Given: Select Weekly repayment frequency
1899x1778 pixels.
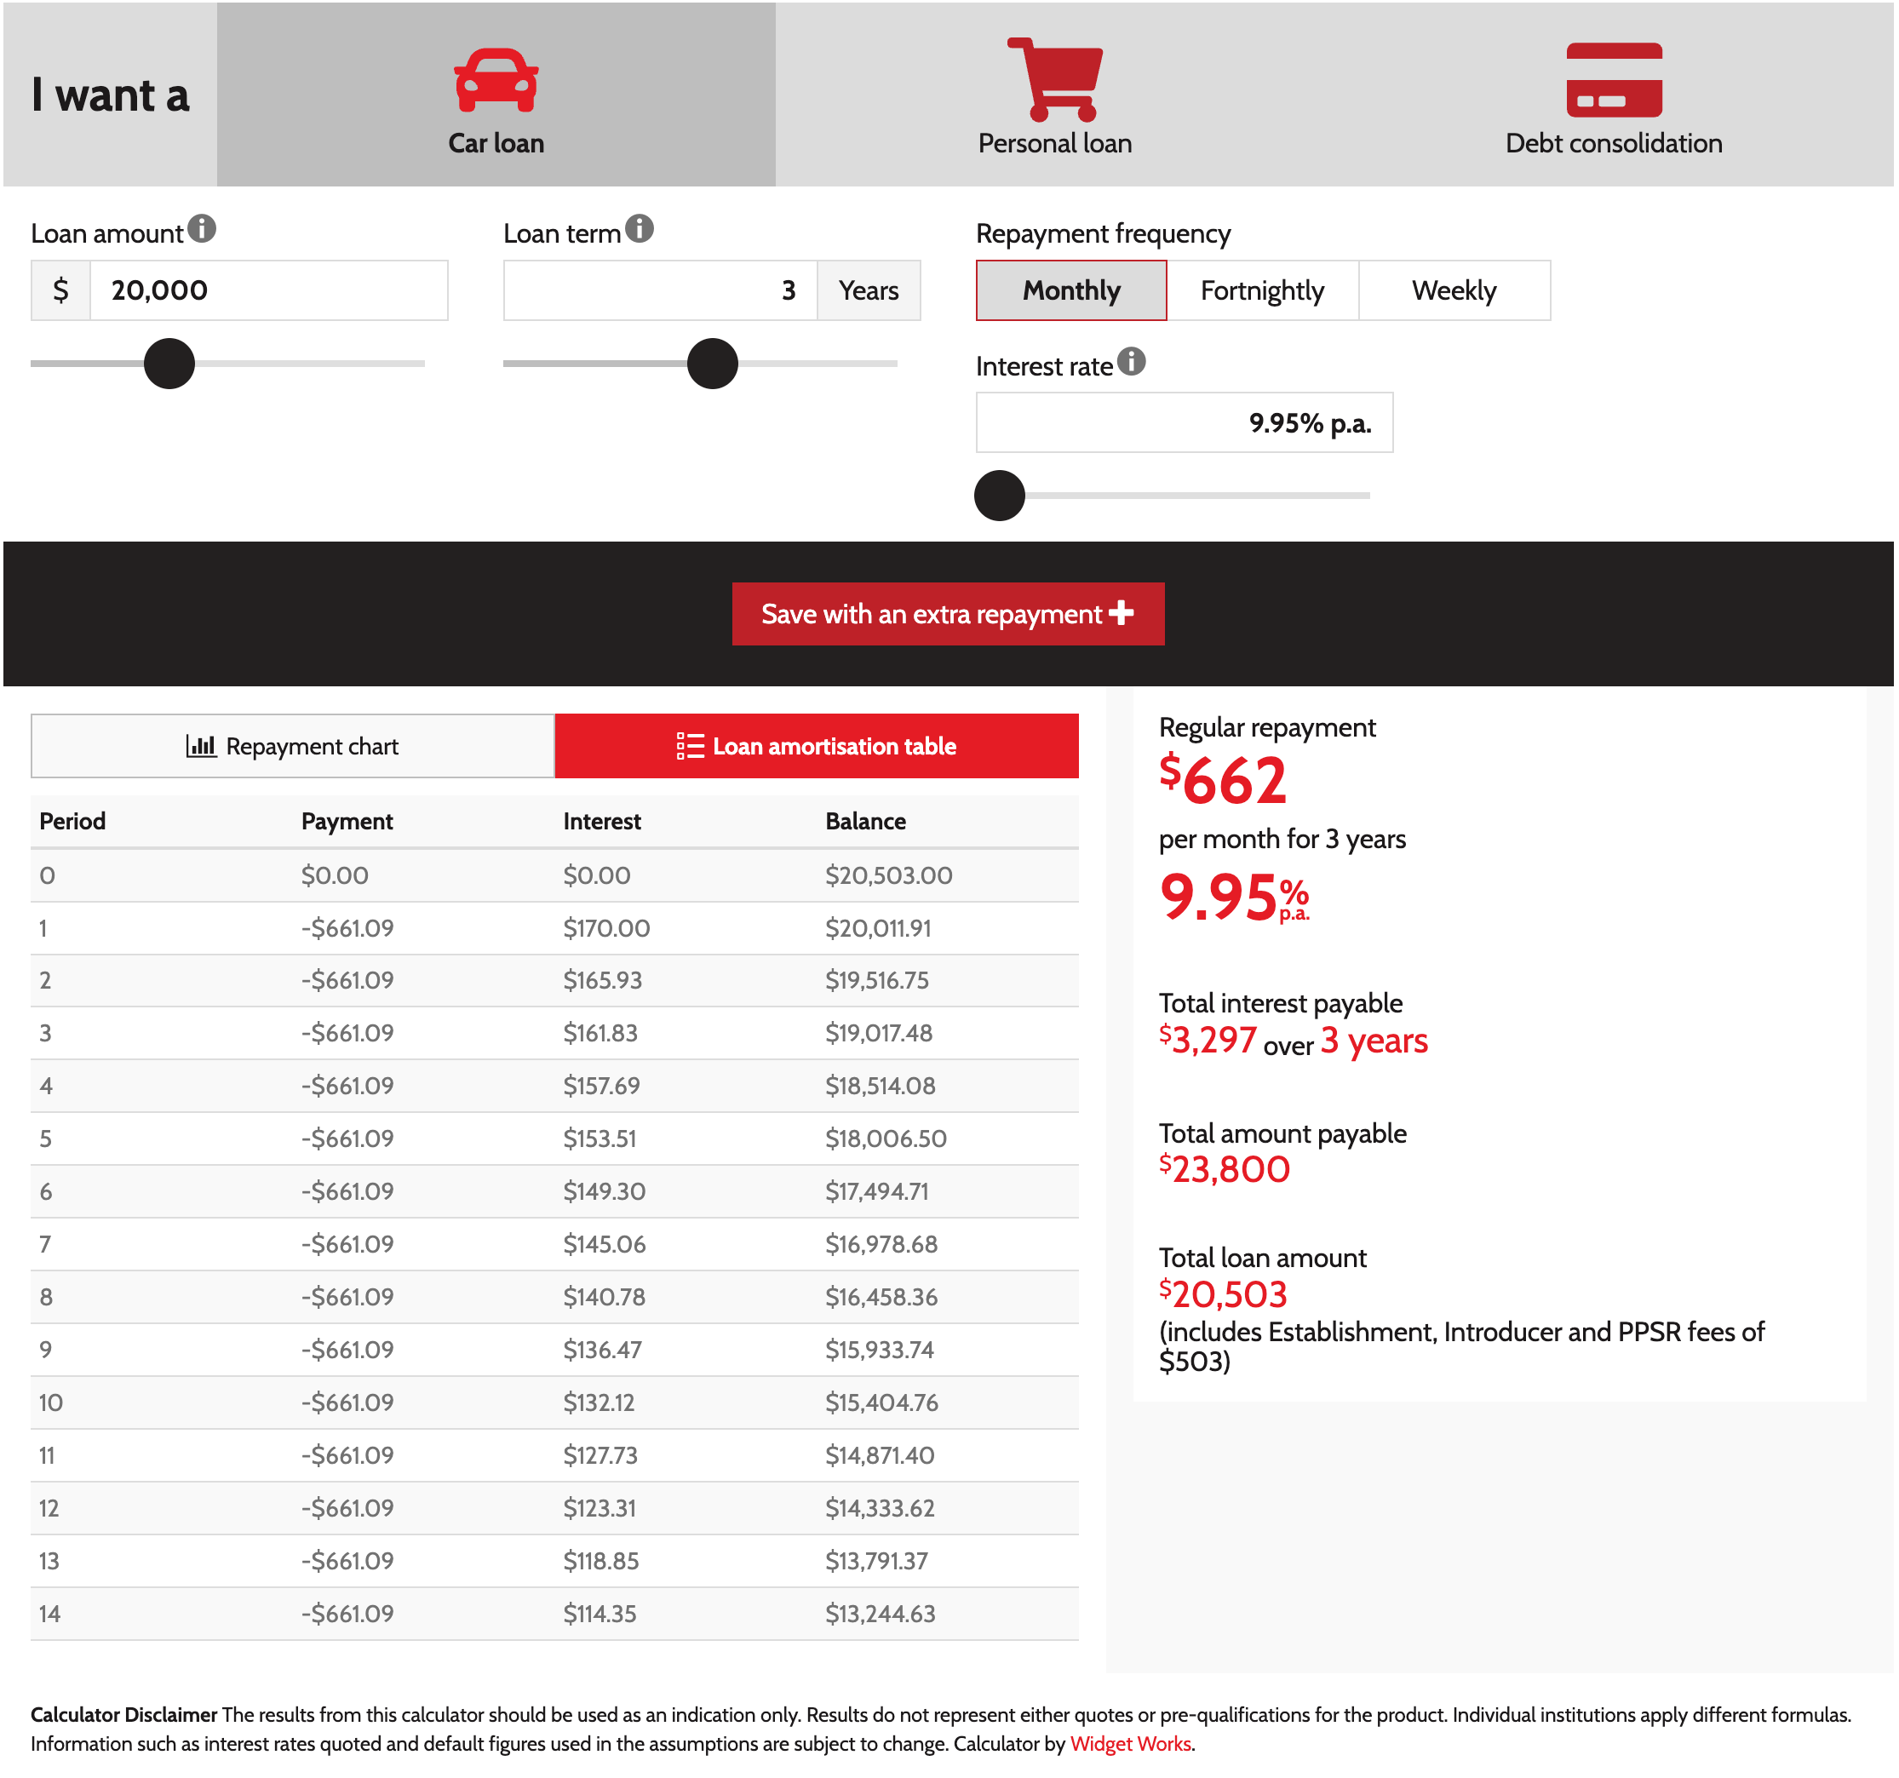Looking at the screenshot, I should click(1454, 290).
